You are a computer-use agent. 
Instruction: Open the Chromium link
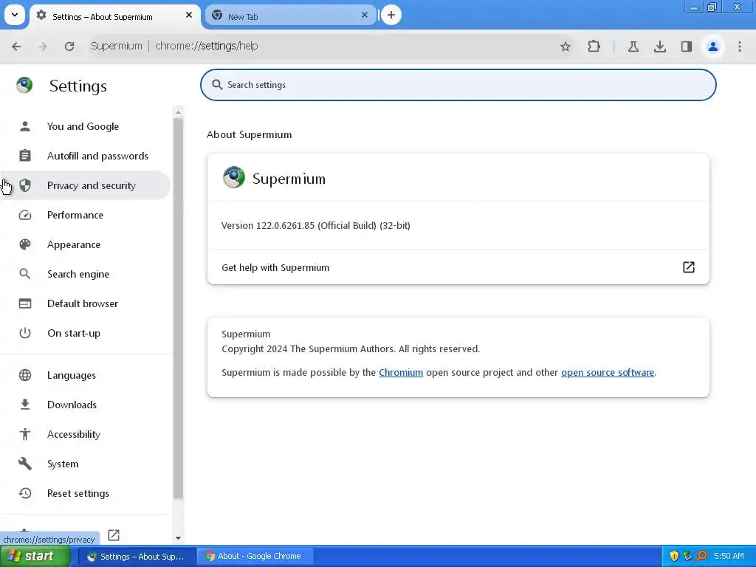coord(401,373)
